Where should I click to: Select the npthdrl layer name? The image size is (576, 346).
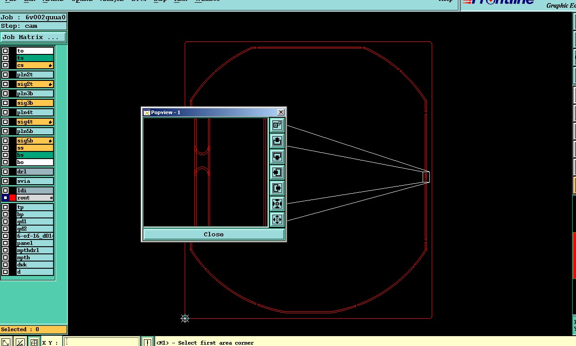click(x=35, y=250)
